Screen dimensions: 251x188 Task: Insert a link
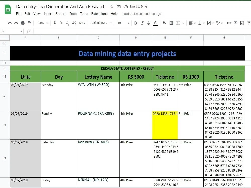(x=229, y=23)
